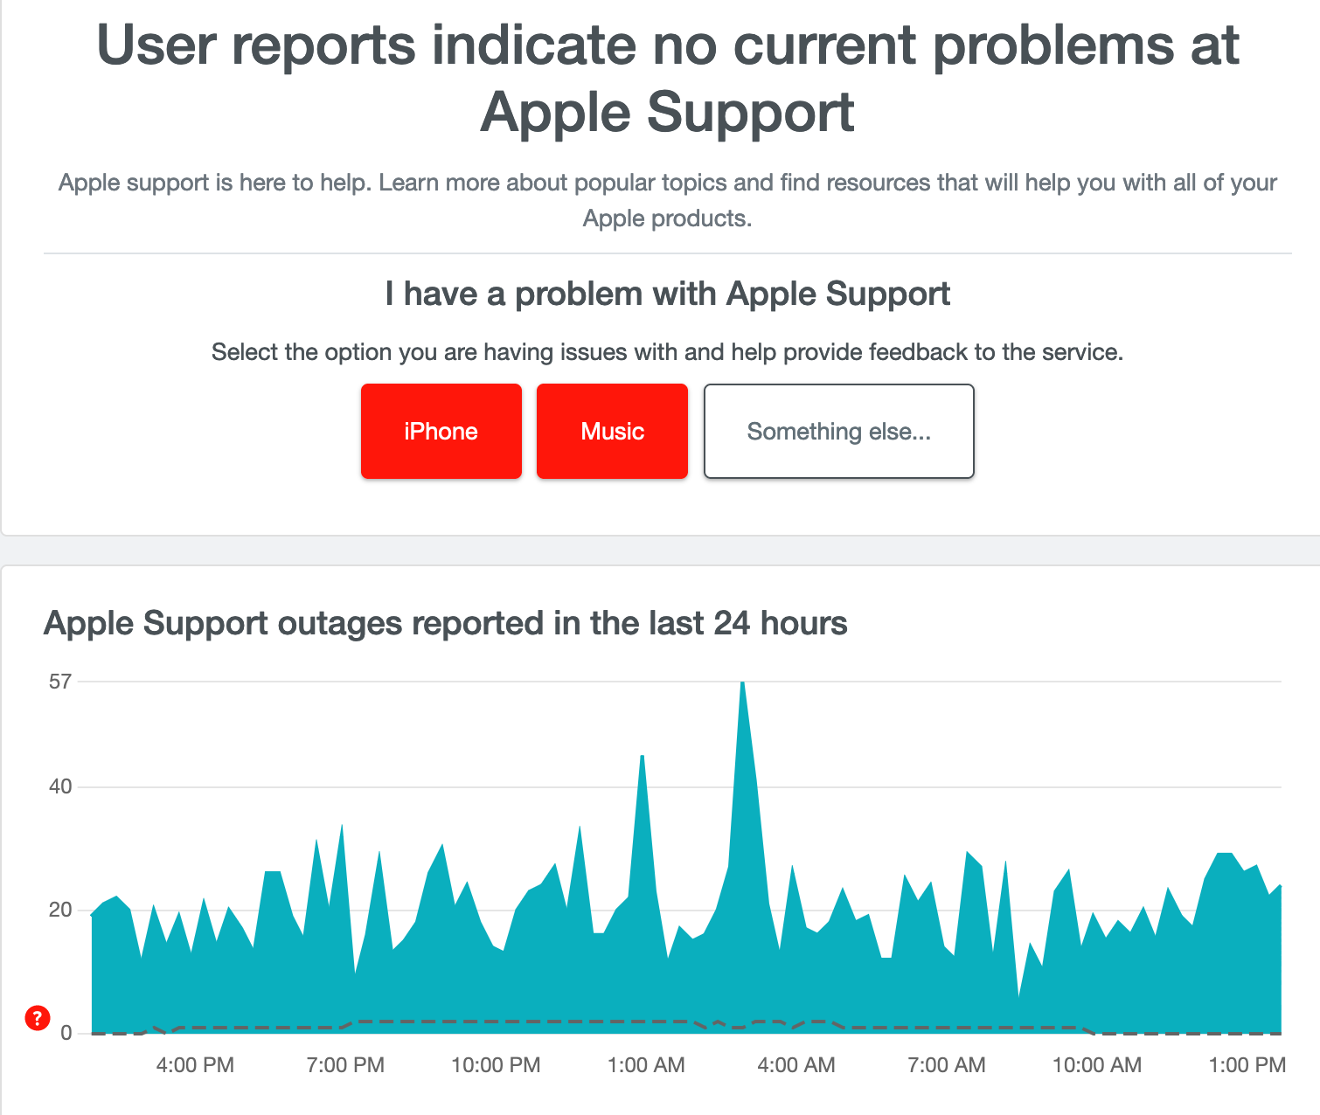Viewport: 1320px width, 1115px height.
Task: Click the "40" value on the y-axis
Action: point(60,786)
